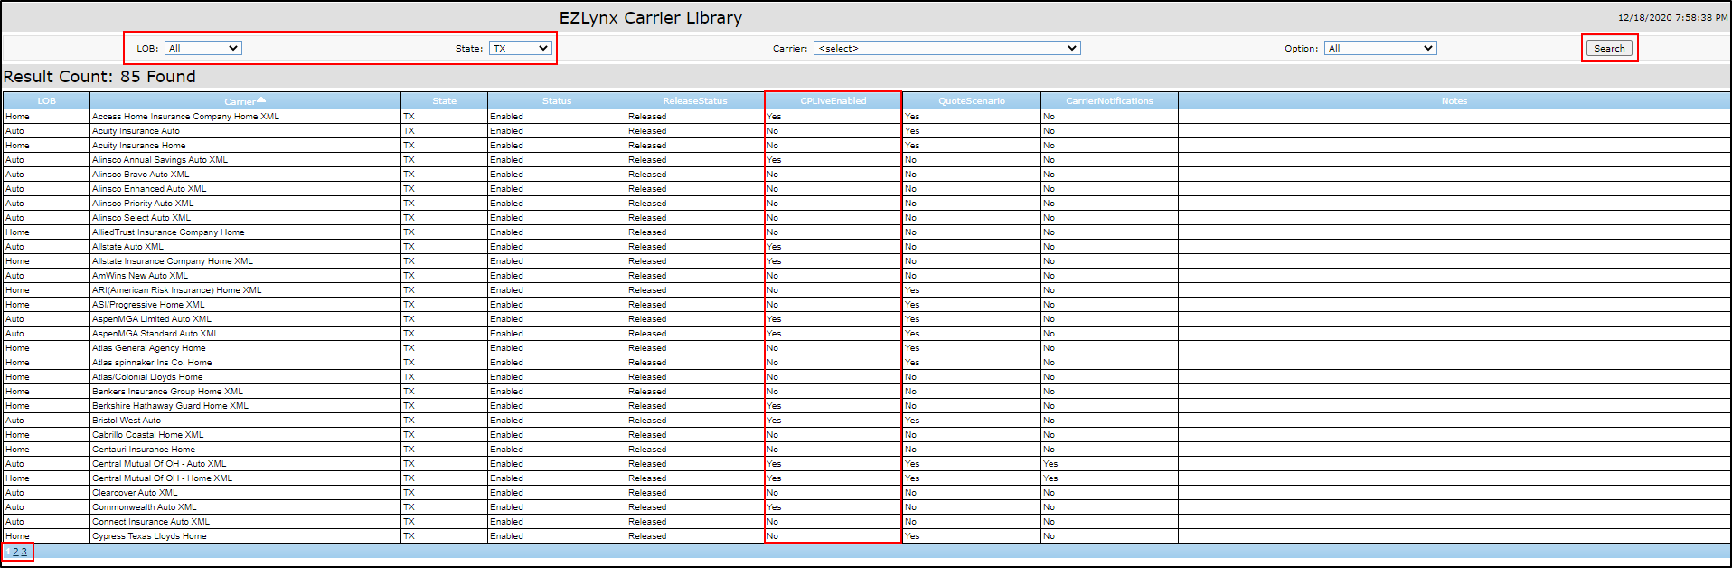Sort by the CPLiveEnabled column header

point(833,101)
